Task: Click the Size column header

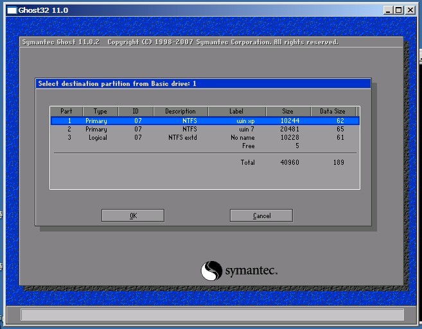Action: point(288,112)
